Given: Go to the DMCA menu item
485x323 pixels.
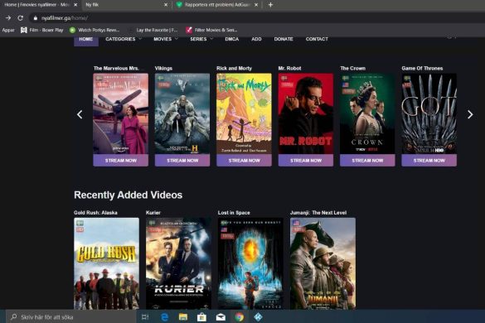Looking at the screenshot, I should tap(231, 39).
